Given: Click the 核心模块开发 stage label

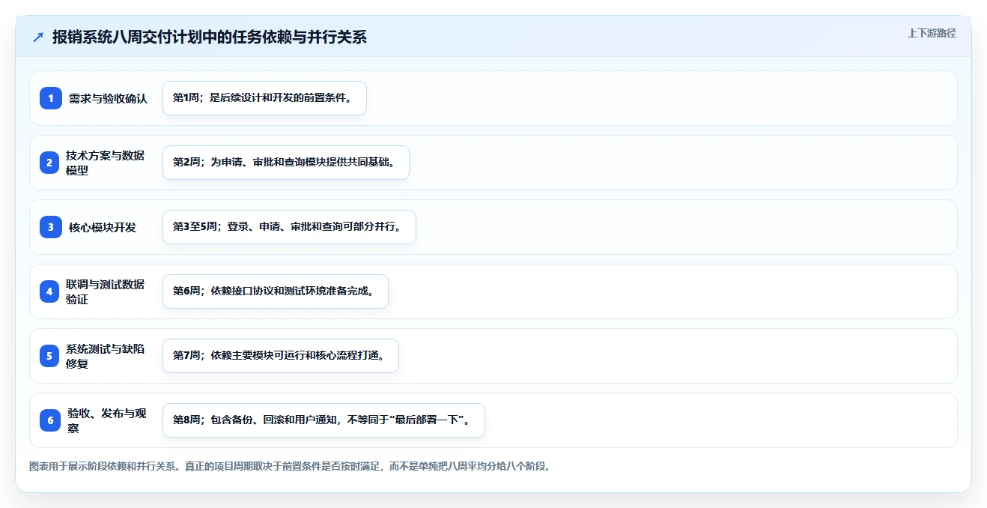Looking at the screenshot, I should click(x=103, y=227).
